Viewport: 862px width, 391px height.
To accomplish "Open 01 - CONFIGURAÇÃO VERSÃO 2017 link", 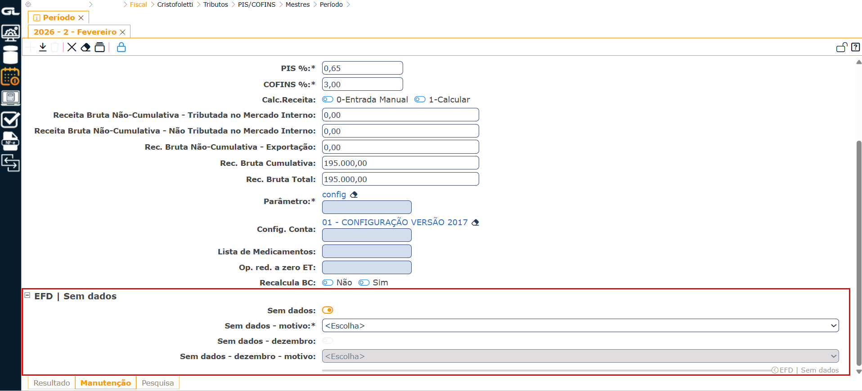I will pyautogui.click(x=395, y=222).
